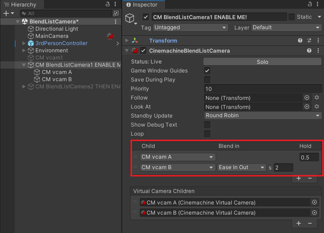Click the Inspector panel lock icon
This screenshot has width=324, height=233.
[x=310, y=4]
